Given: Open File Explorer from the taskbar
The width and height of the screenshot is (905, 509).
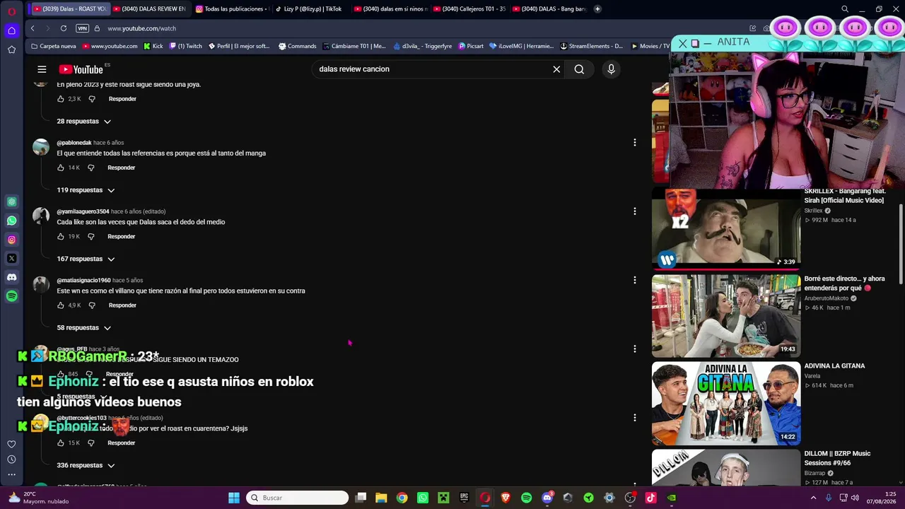Looking at the screenshot, I should pyautogui.click(x=381, y=498).
